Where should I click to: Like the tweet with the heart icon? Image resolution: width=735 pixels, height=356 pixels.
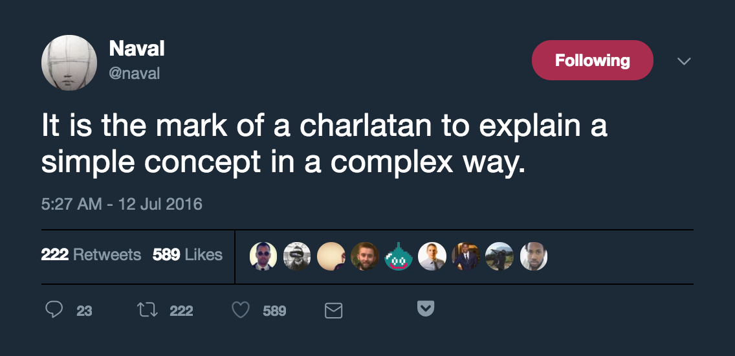[241, 310]
